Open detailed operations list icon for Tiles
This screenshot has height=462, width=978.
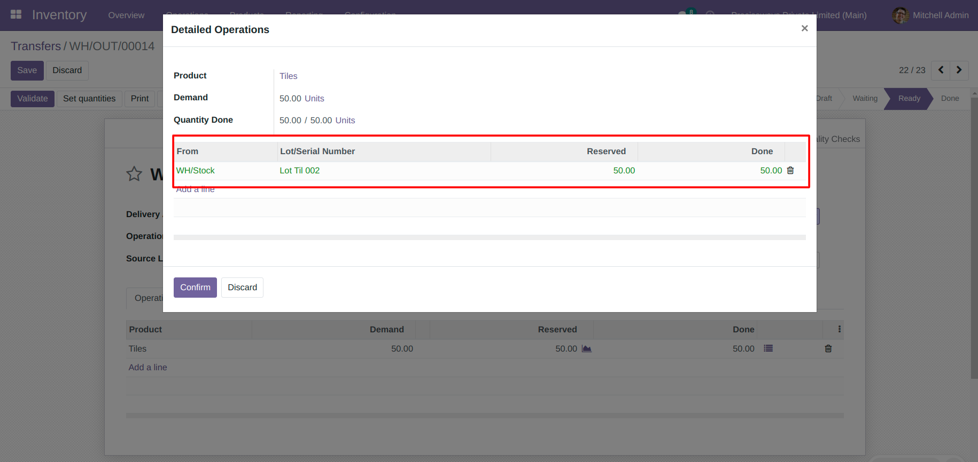[768, 348]
